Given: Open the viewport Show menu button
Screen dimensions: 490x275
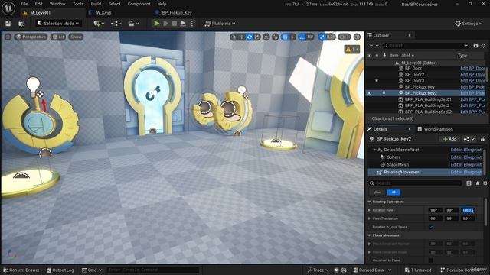Looking at the screenshot, I should click(76, 37).
